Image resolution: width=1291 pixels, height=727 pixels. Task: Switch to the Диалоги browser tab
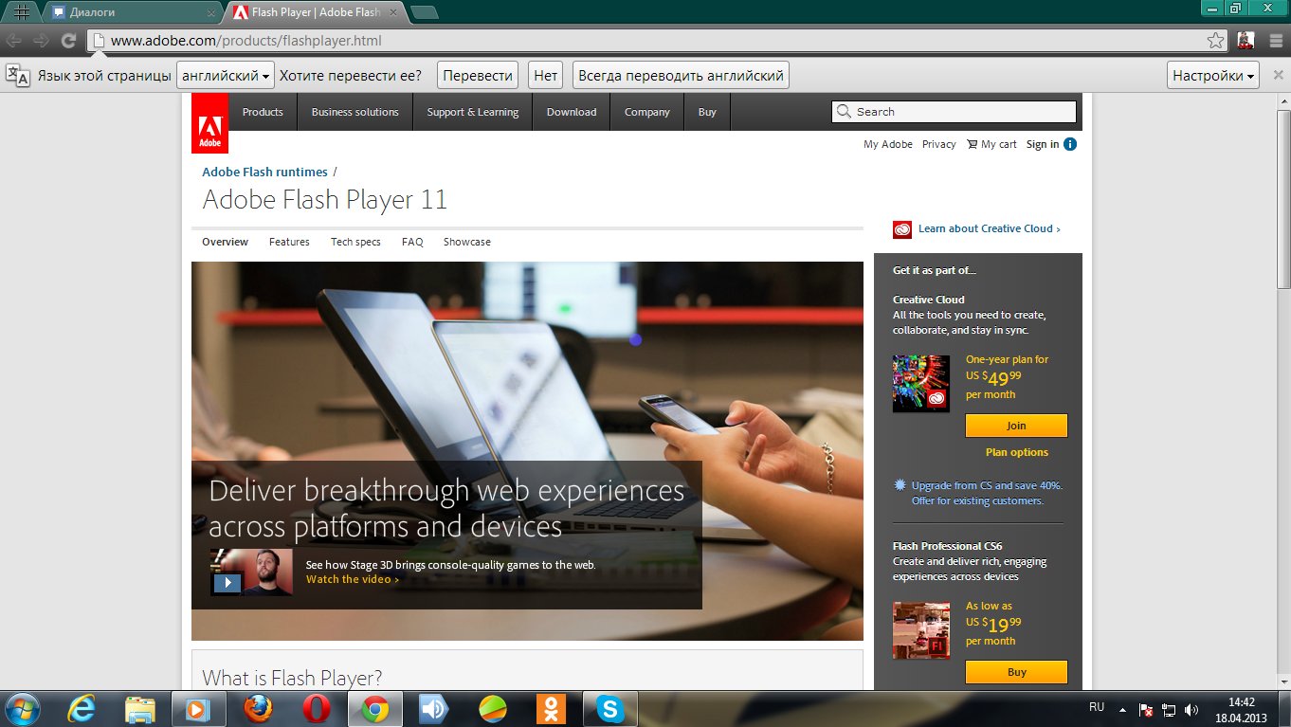click(x=132, y=12)
